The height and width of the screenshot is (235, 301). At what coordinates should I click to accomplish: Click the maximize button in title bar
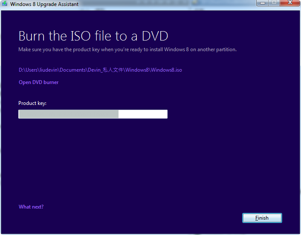(x=274, y=3)
